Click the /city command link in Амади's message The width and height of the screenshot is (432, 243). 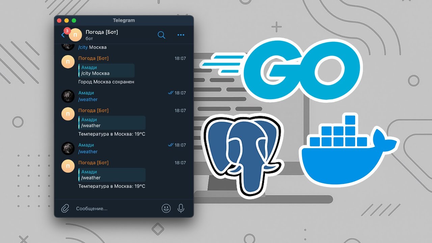(x=83, y=47)
